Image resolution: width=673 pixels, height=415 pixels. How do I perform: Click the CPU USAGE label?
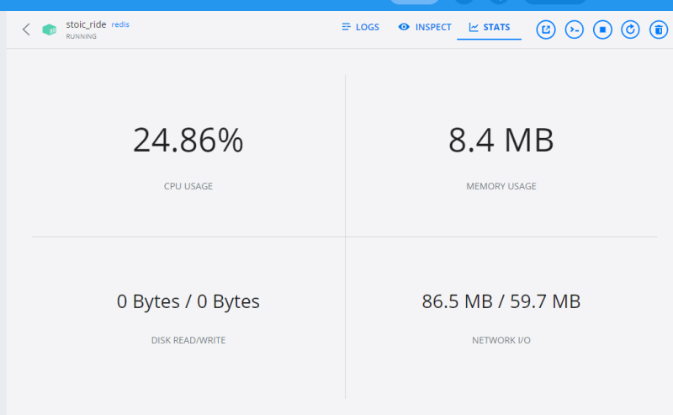coord(188,186)
